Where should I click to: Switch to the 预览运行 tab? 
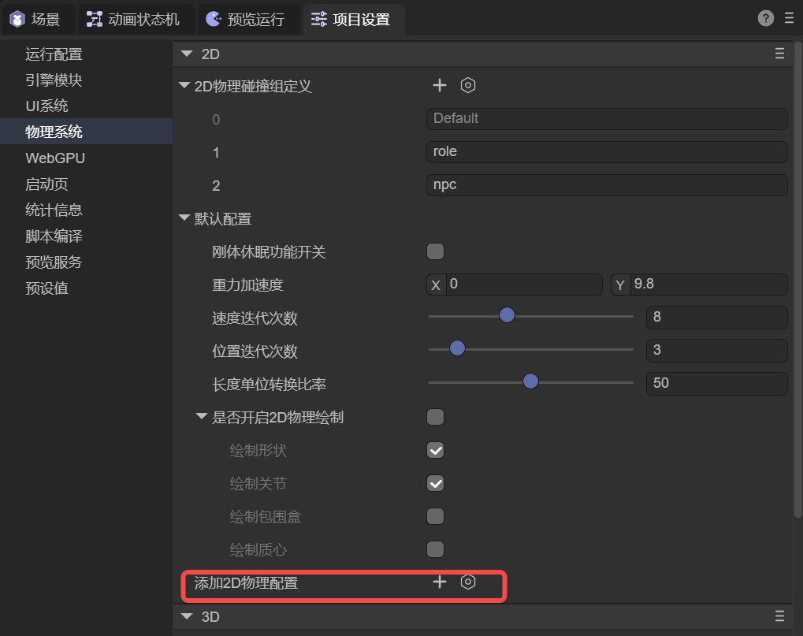[246, 20]
